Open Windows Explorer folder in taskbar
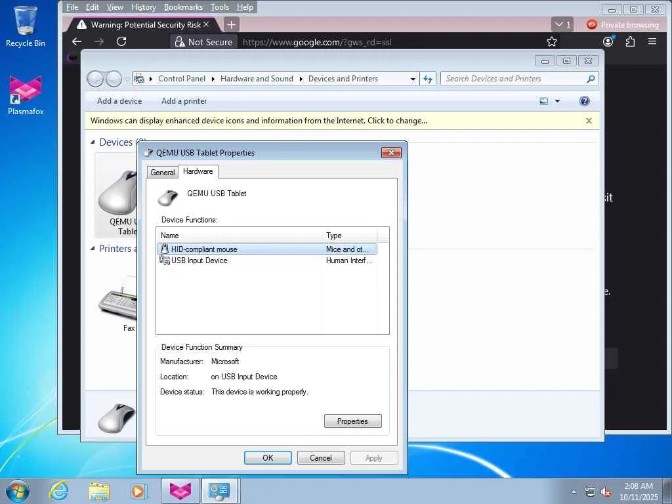The width and height of the screenshot is (672, 504). pyautogui.click(x=99, y=491)
